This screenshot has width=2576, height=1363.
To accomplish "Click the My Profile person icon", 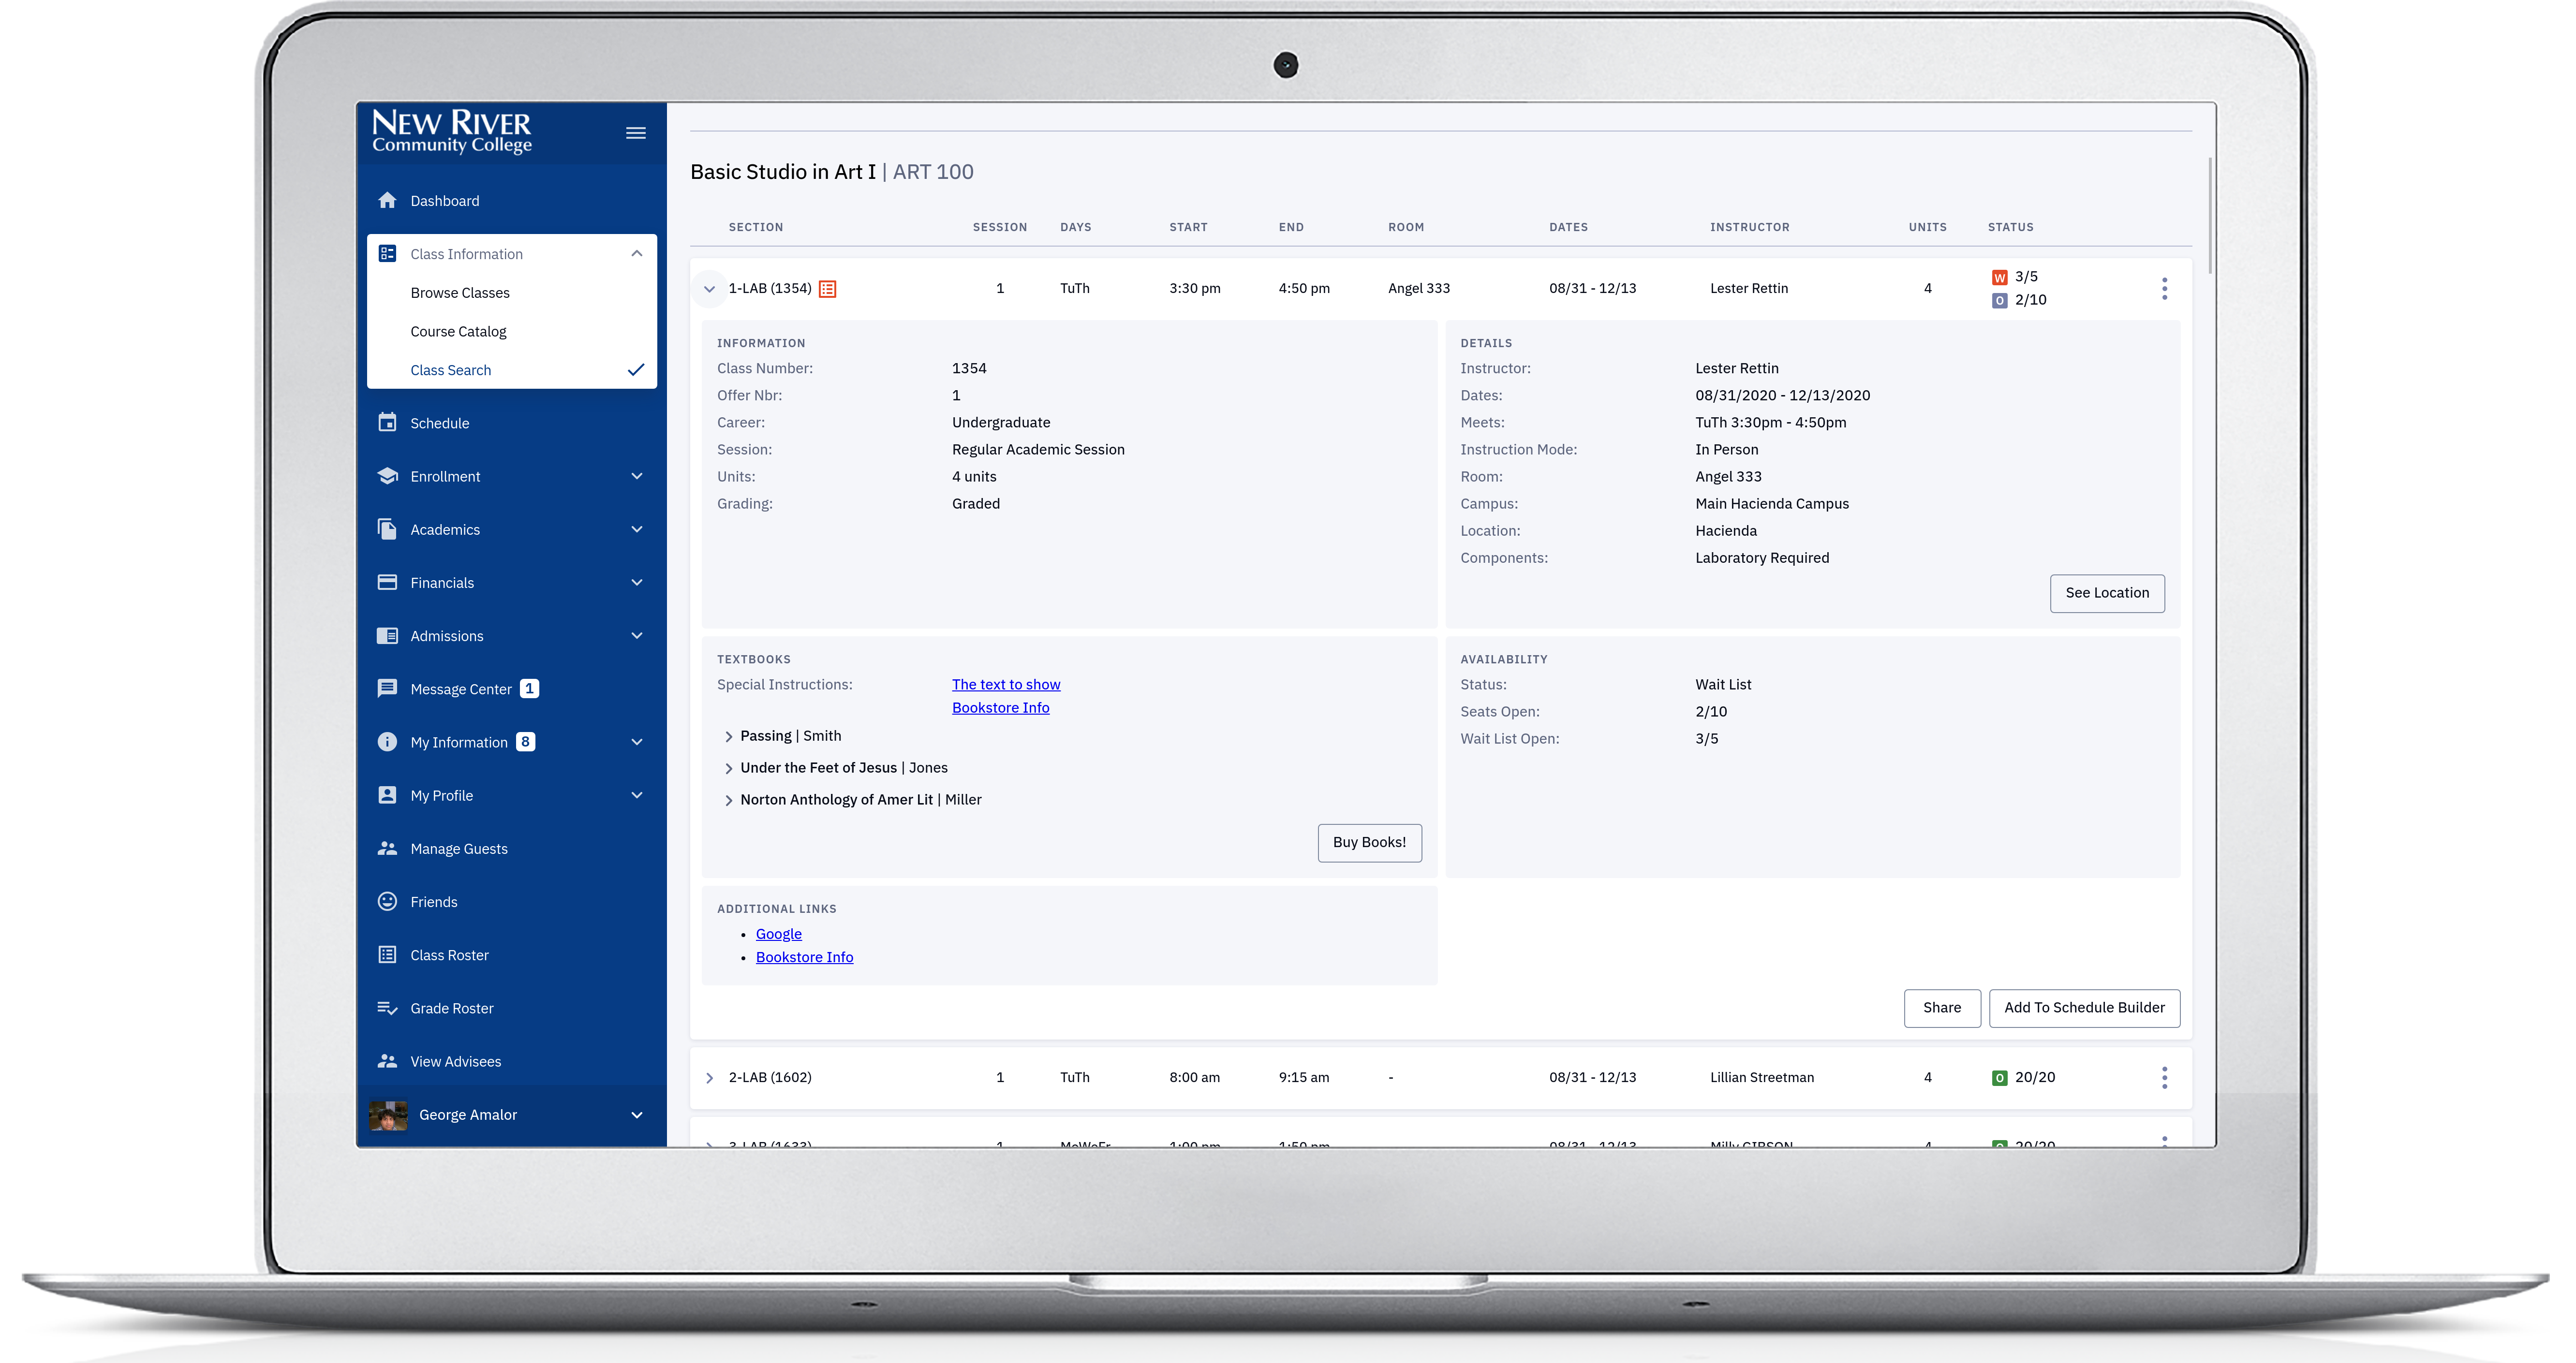I will [x=387, y=795].
